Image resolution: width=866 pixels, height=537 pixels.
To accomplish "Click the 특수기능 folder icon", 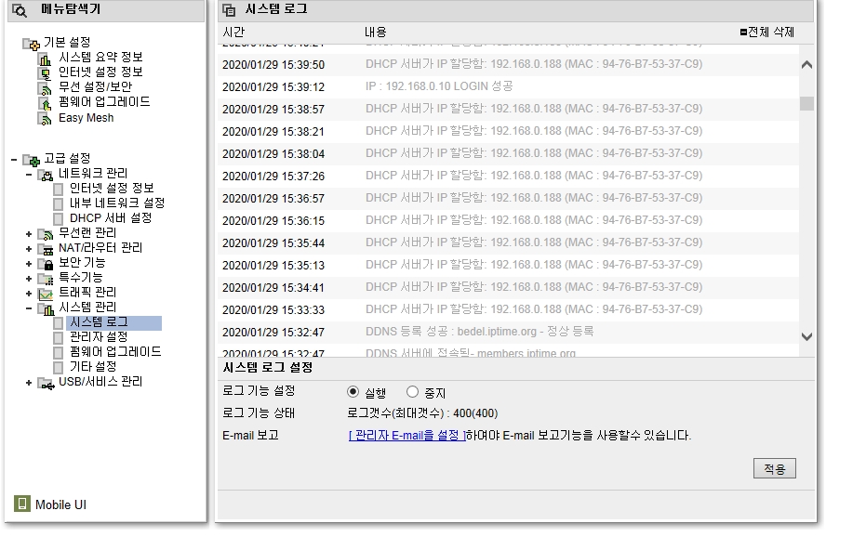I will (x=46, y=280).
